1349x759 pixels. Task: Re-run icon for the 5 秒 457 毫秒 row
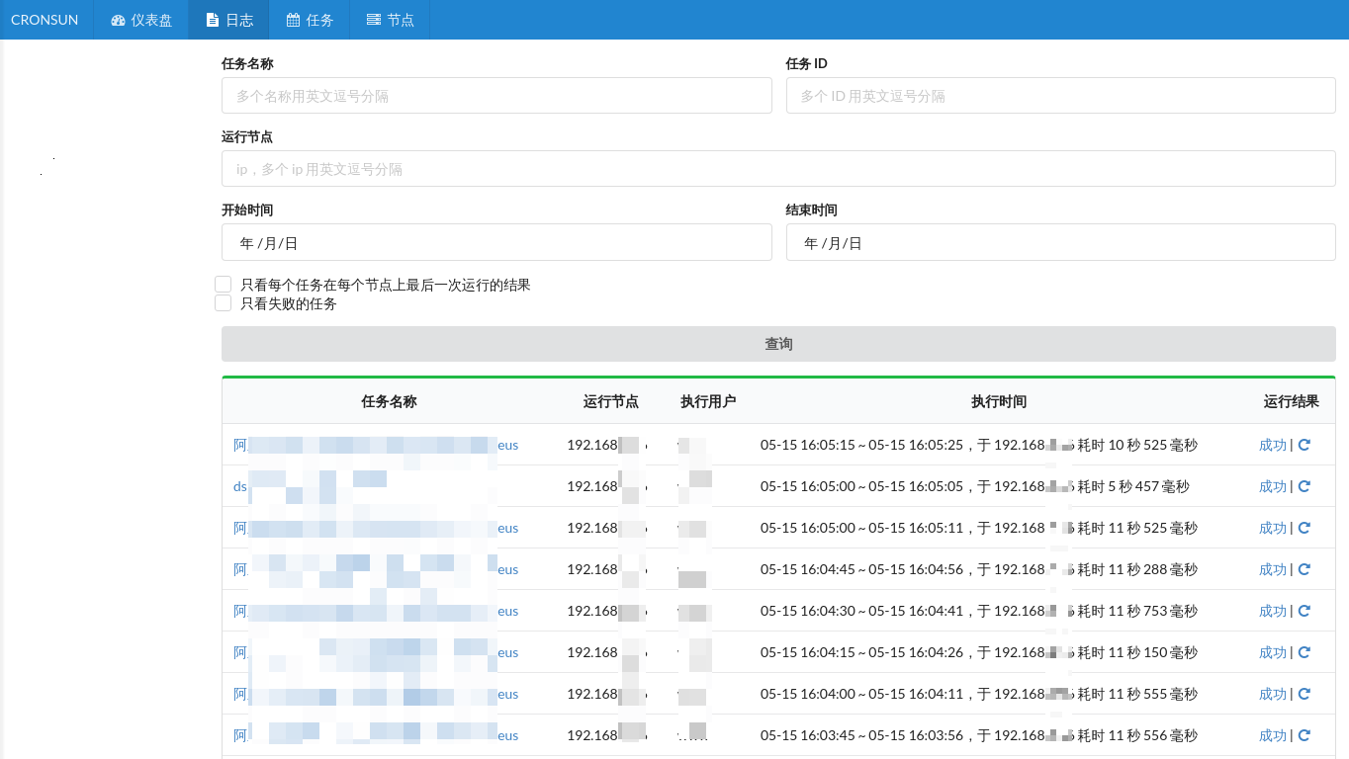pyautogui.click(x=1304, y=486)
